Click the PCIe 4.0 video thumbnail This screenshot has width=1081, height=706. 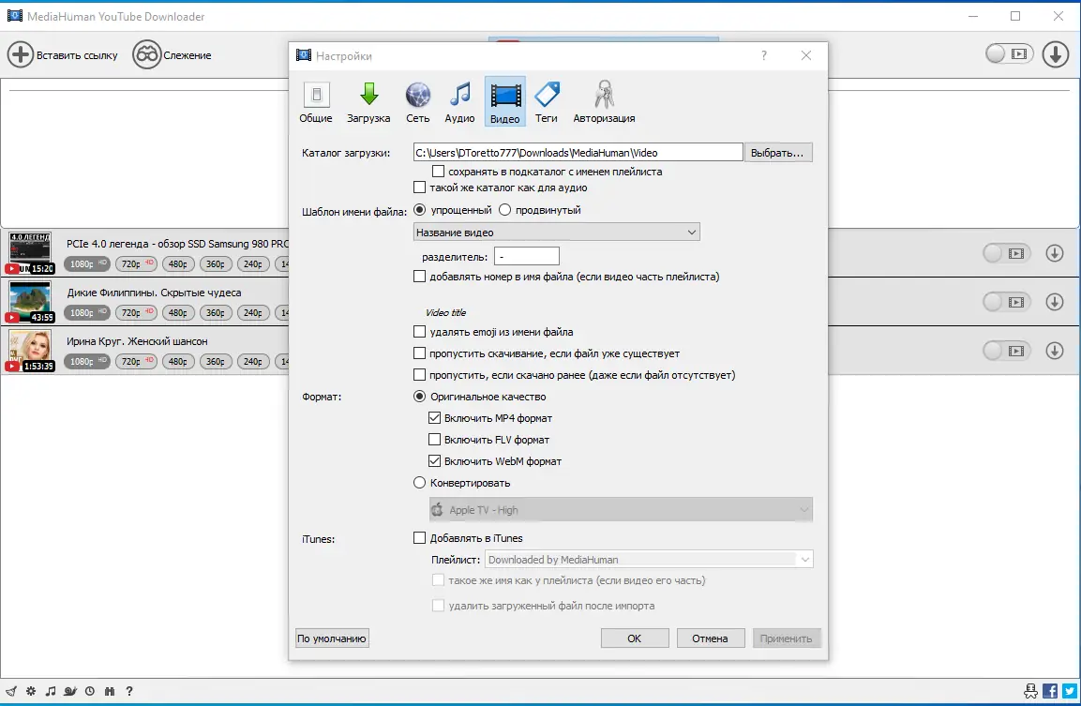pos(30,253)
